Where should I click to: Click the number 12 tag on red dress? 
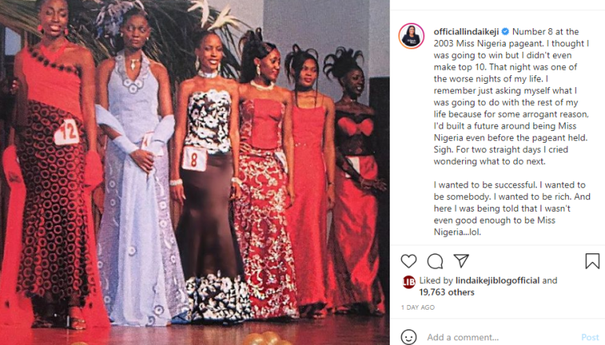(x=66, y=132)
